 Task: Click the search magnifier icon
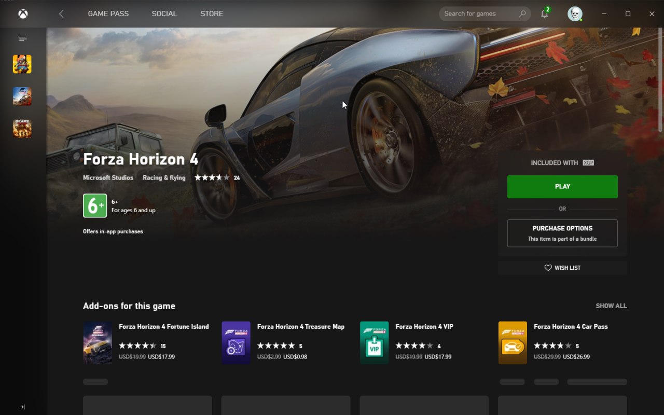tap(522, 14)
